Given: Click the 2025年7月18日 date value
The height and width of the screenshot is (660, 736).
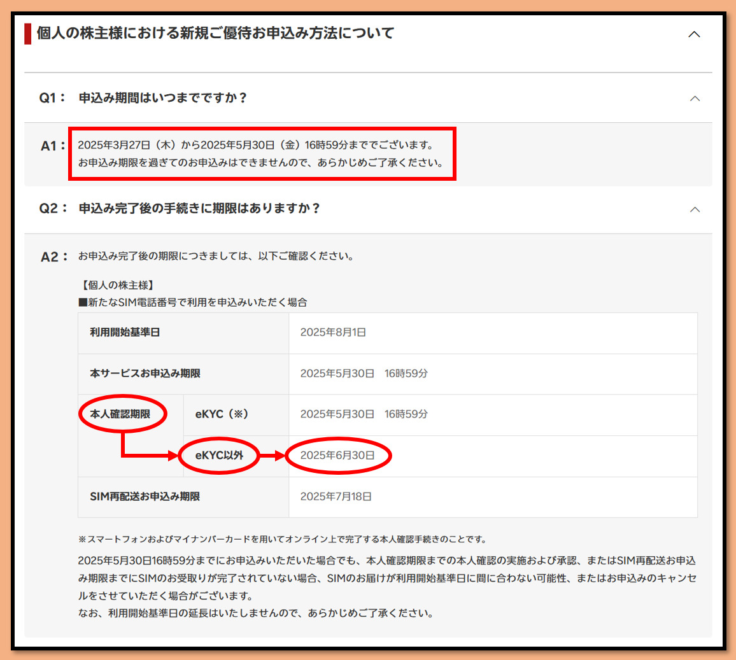Looking at the screenshot, I should click(x=336, y=496).
